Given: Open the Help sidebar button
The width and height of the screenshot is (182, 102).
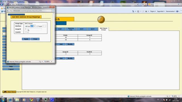Looking at the screenshot, I should [x=11, y=67].
